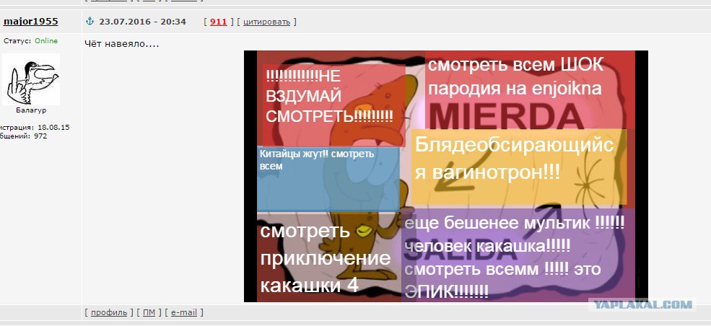The width and height of the screenshot is (711, 326).
Task: Open major1955 user profile link
Action: pos(30,22)
